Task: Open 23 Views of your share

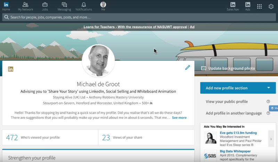Action: coord(146,137)
